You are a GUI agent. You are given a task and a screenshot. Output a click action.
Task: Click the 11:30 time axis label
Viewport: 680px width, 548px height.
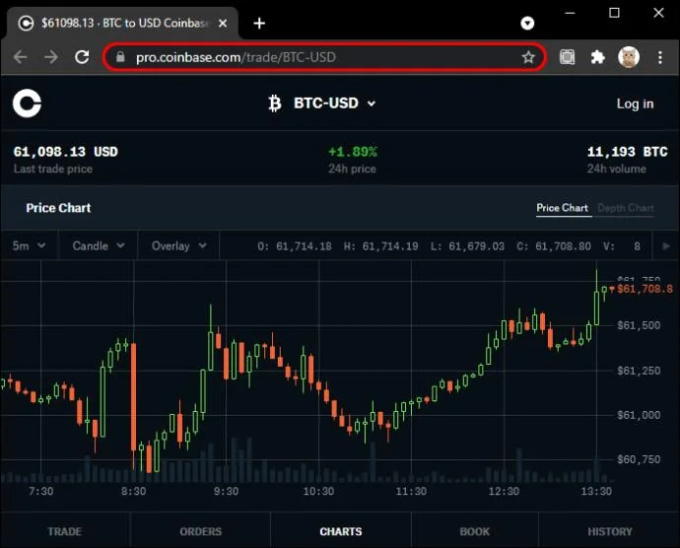(411, 491)
